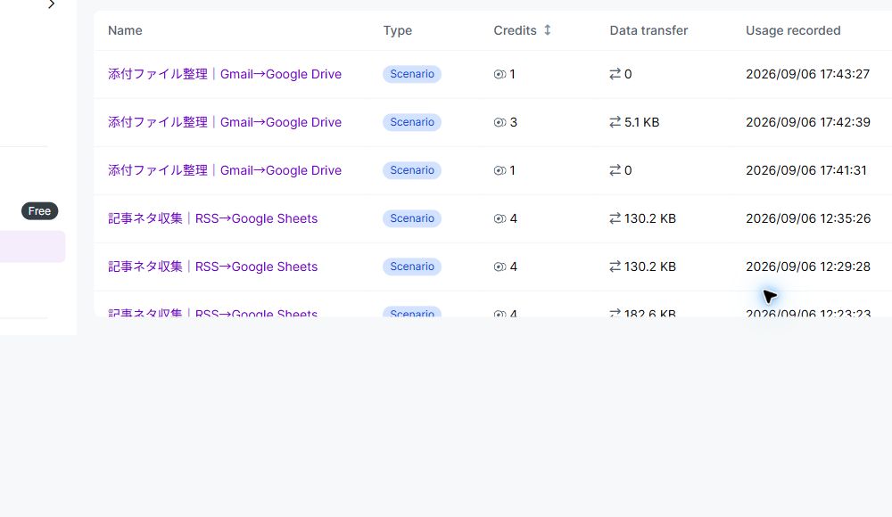Click the Scenario badge in the 17:42:39 row
Viewport: 892px width, 517px height.
412,122
